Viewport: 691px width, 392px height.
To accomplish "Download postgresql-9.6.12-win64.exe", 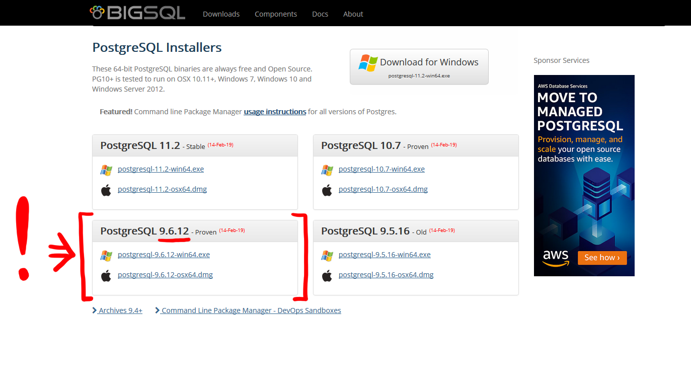I will (x=164, y=255).
